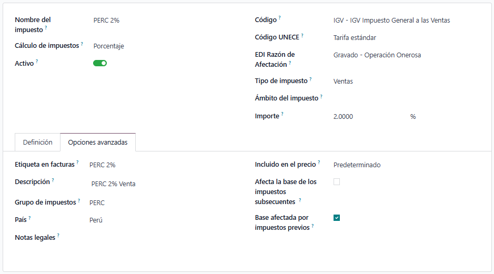Check Afecta la base de los impuestos subsecuentes
Viewport: 494px width, 274px height.
pyautogui.click(x=337, y=182)
